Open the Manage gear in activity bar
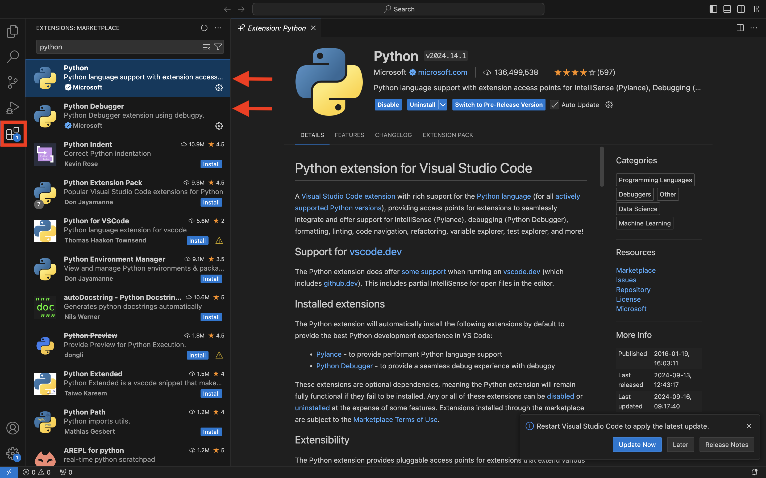This screenshot has height=478, width=766. click(x=13, y=454)
